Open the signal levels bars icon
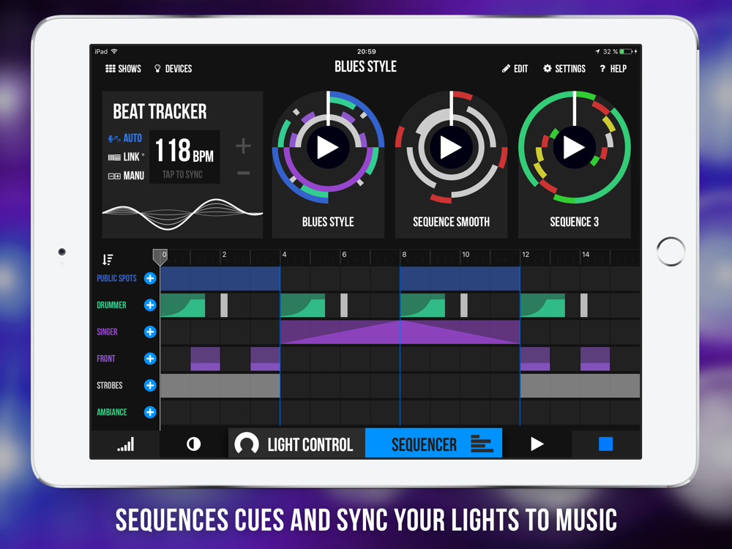This screenshot has width=732, height=549. tap(125, 444)
